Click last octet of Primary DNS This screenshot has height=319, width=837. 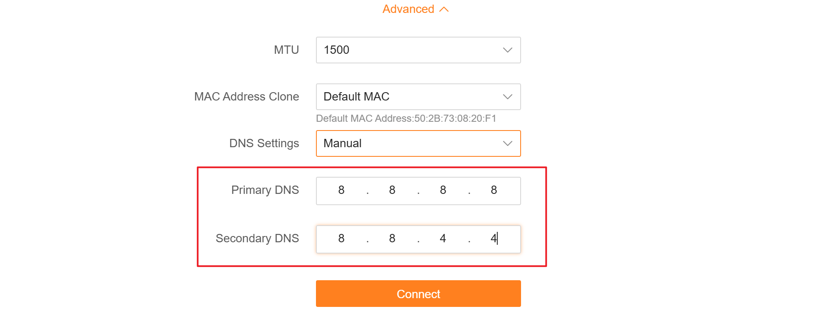(494, 191)
